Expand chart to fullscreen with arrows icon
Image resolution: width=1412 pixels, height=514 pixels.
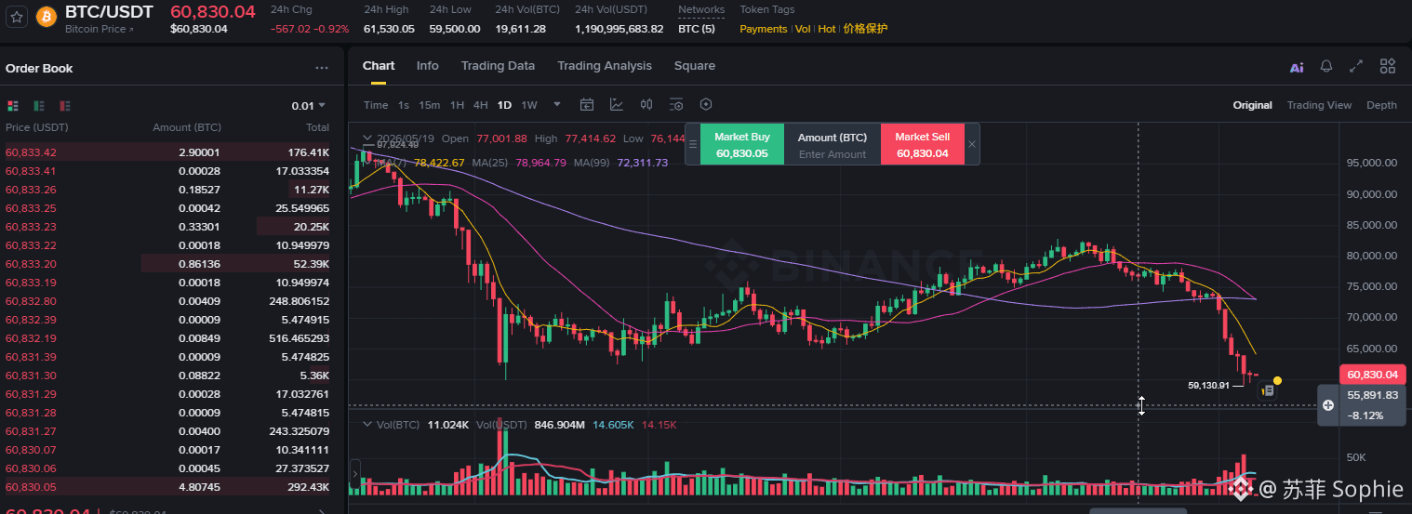pyautogui.click(x=1356, y=66)
